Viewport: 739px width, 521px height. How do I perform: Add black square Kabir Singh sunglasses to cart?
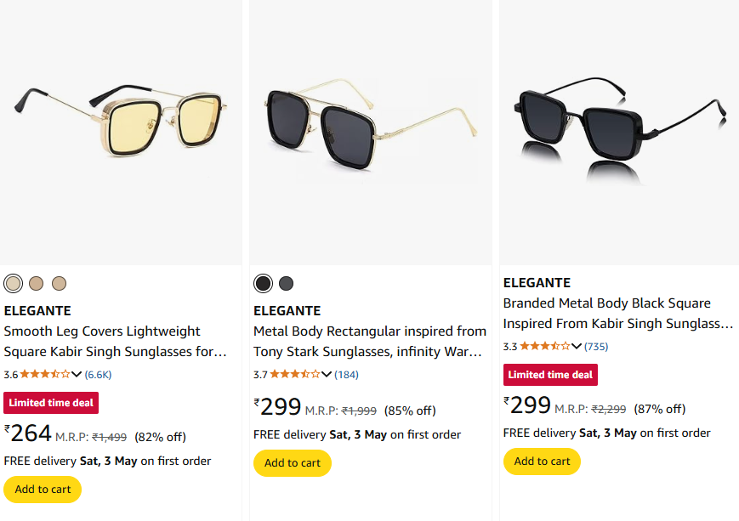[542, 462]
